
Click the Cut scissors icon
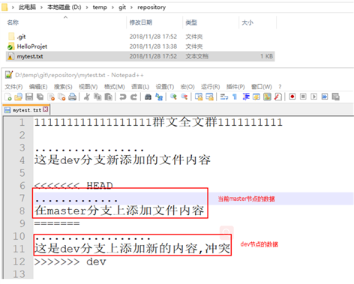pyautogui.click(x=87, y=97)
